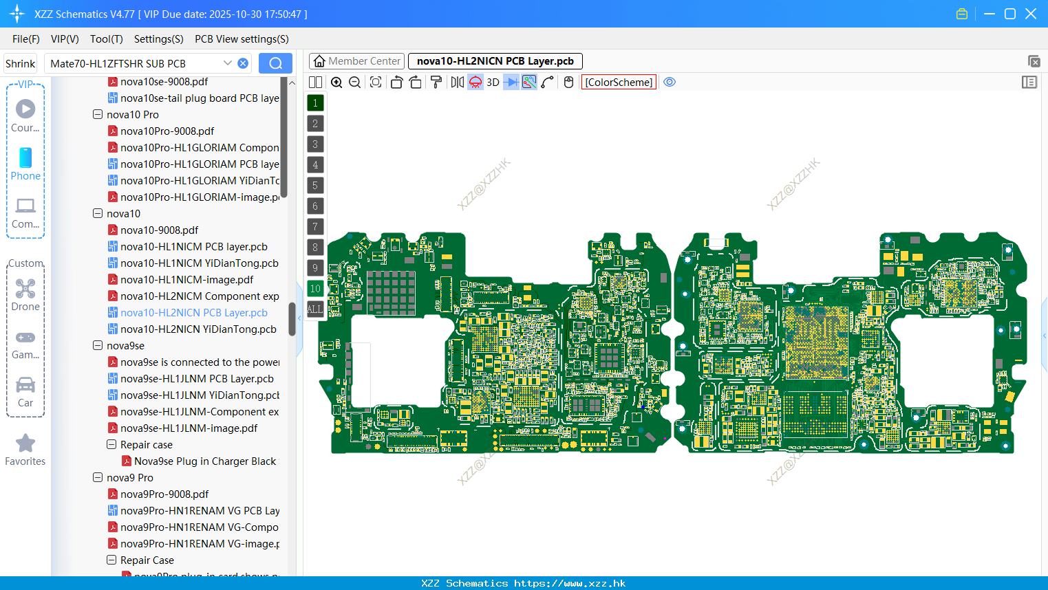This screenshot has height=590, width=1048.
Task: Toggle split view panel icon
Action: (315, 82)
